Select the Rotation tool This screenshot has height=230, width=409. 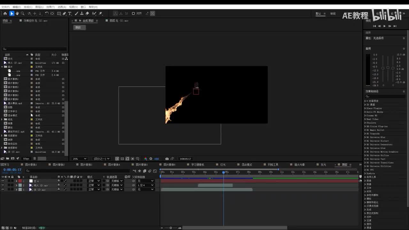pyautogui.click(x=47, y=13)
